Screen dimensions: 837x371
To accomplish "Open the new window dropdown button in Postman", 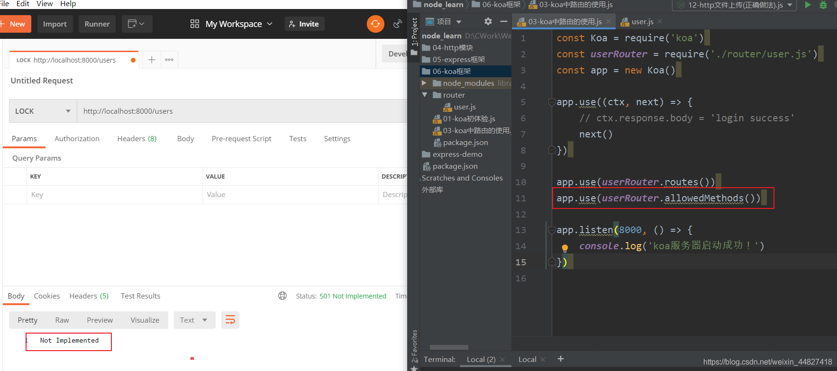I will 137,24.
